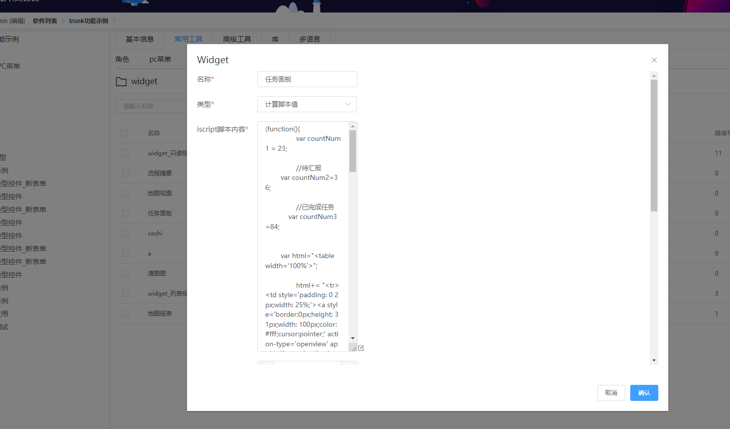Toggle the select-all header checkbox
This screenshot has height=429, width=730.
(124, 133)
